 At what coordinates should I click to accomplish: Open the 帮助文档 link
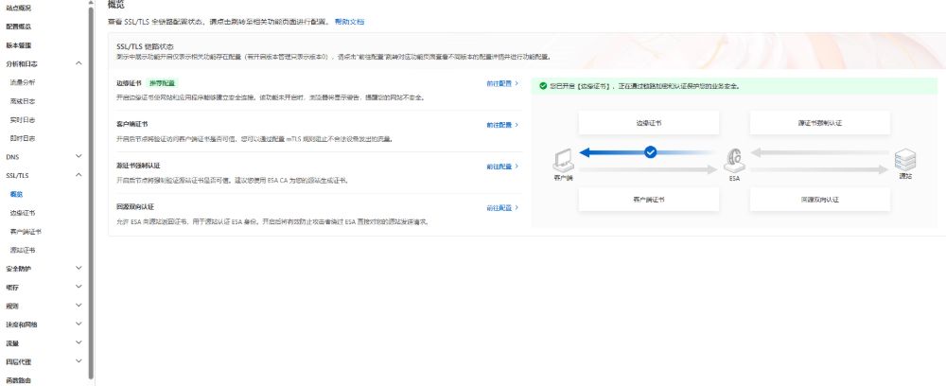click(349, 21)
